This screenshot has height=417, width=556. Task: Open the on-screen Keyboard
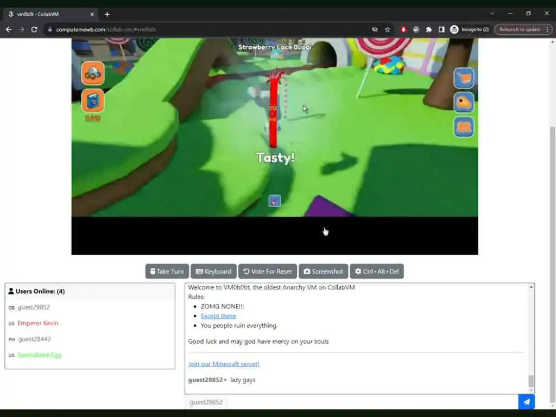pyautogui.click(x=213, y=271)
